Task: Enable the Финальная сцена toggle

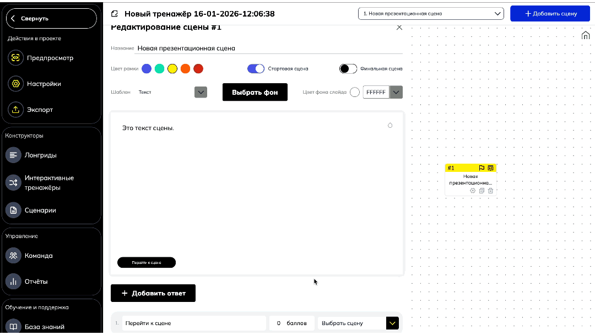Action: (348, 69)
